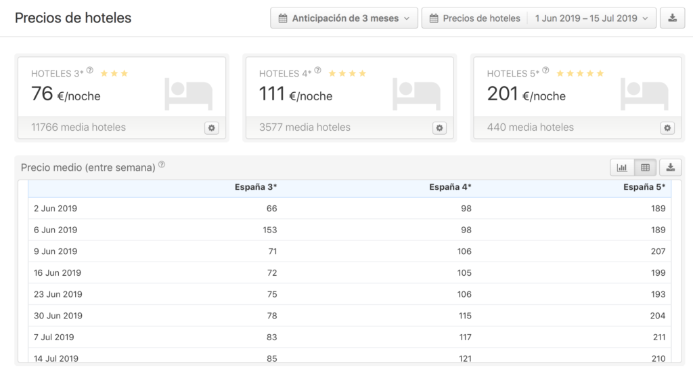Click the 3577 media hoteles text
The height and width of the screenshot is (370, 693).
point(305,127)
